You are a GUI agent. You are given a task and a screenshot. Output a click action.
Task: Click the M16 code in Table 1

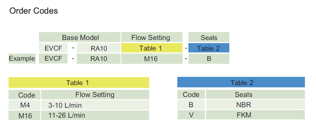coord(25,115)
